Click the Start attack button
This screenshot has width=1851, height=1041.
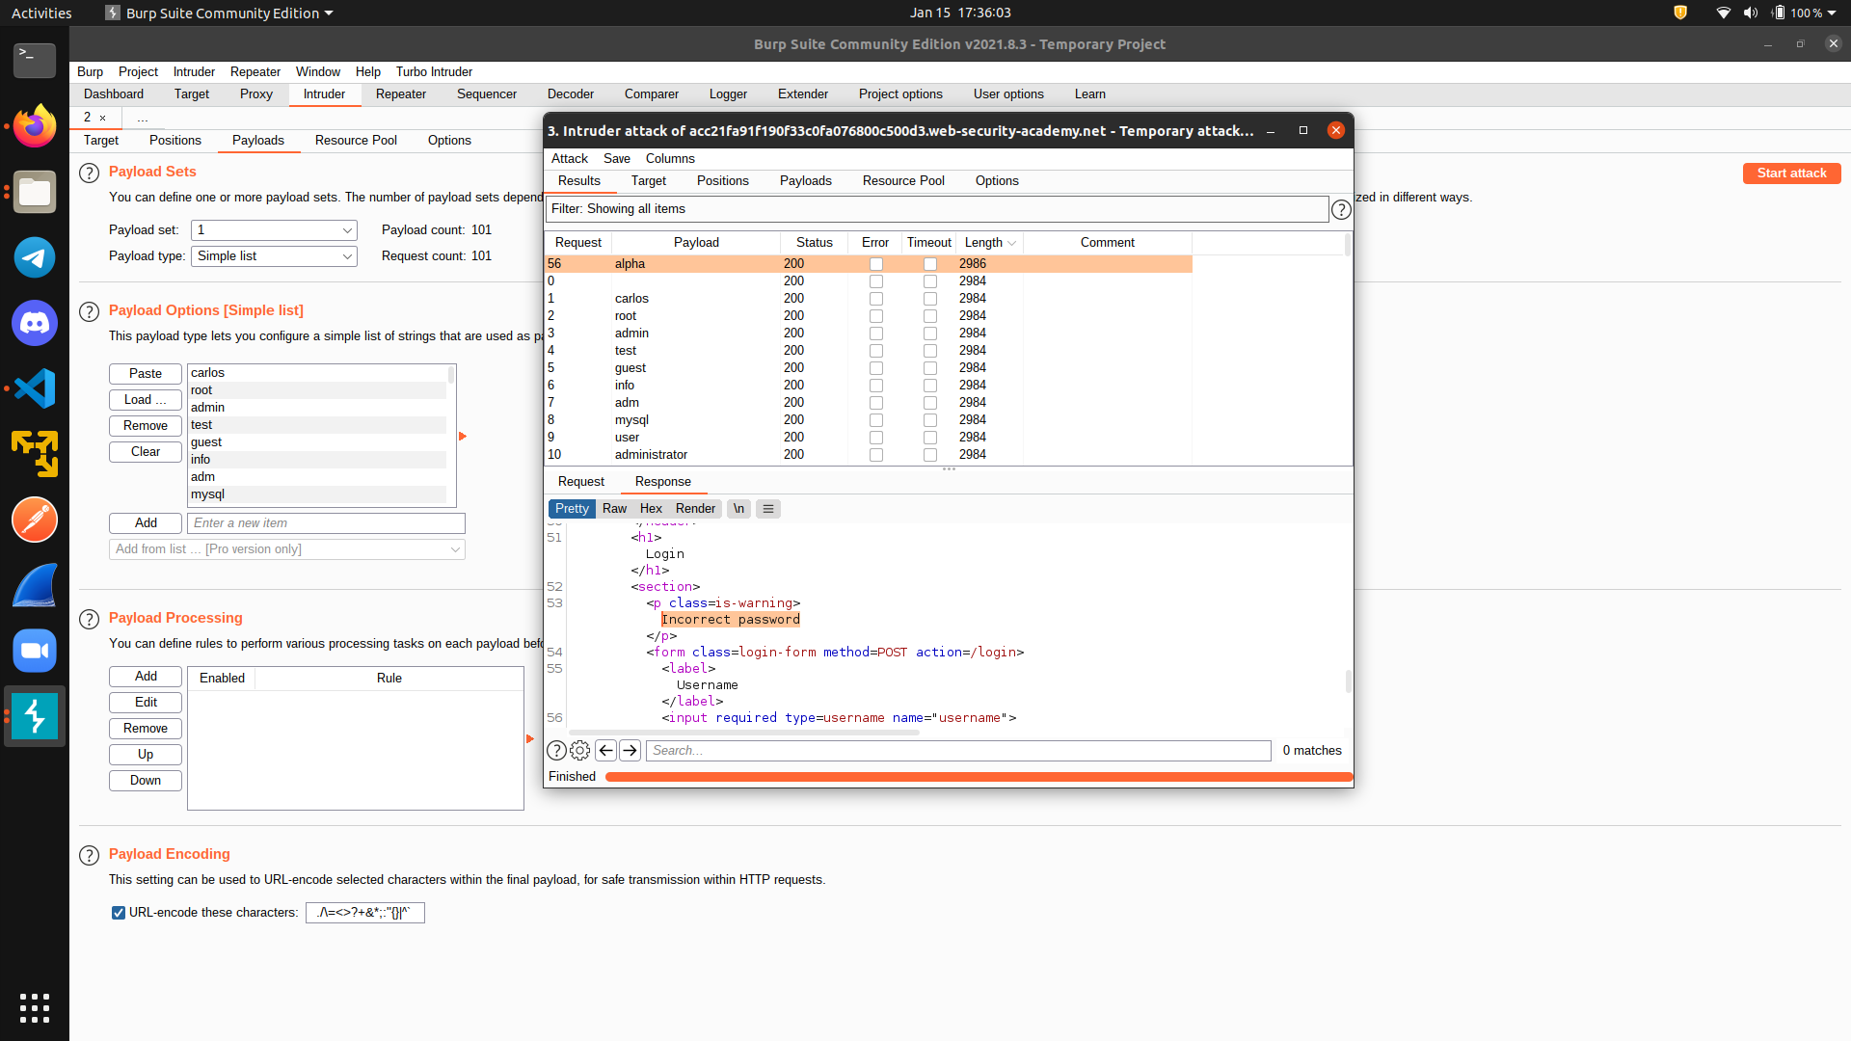click(1790, 173)
